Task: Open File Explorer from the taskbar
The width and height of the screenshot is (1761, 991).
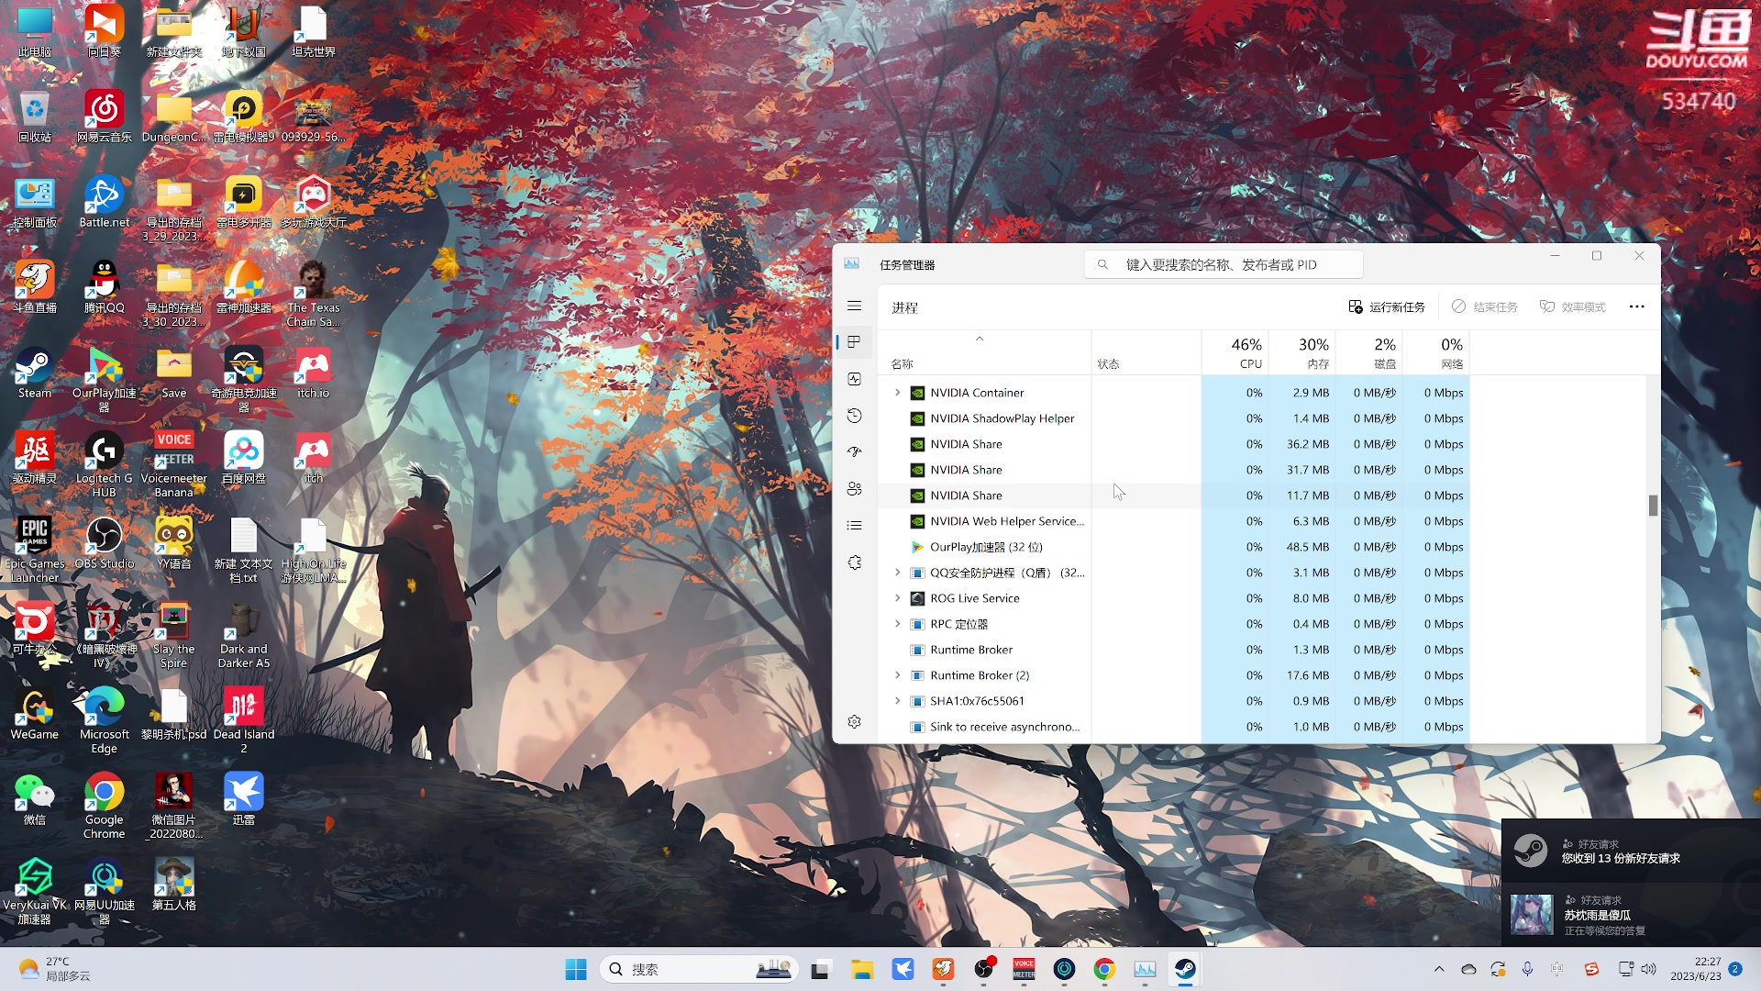Action: pyautogui.click(x=862, y=969)
